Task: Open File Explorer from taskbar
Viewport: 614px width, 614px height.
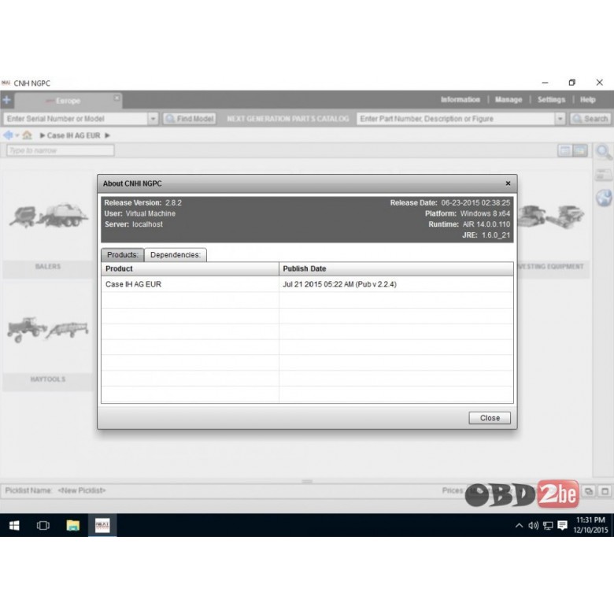Action: click(x=73, y=525)
